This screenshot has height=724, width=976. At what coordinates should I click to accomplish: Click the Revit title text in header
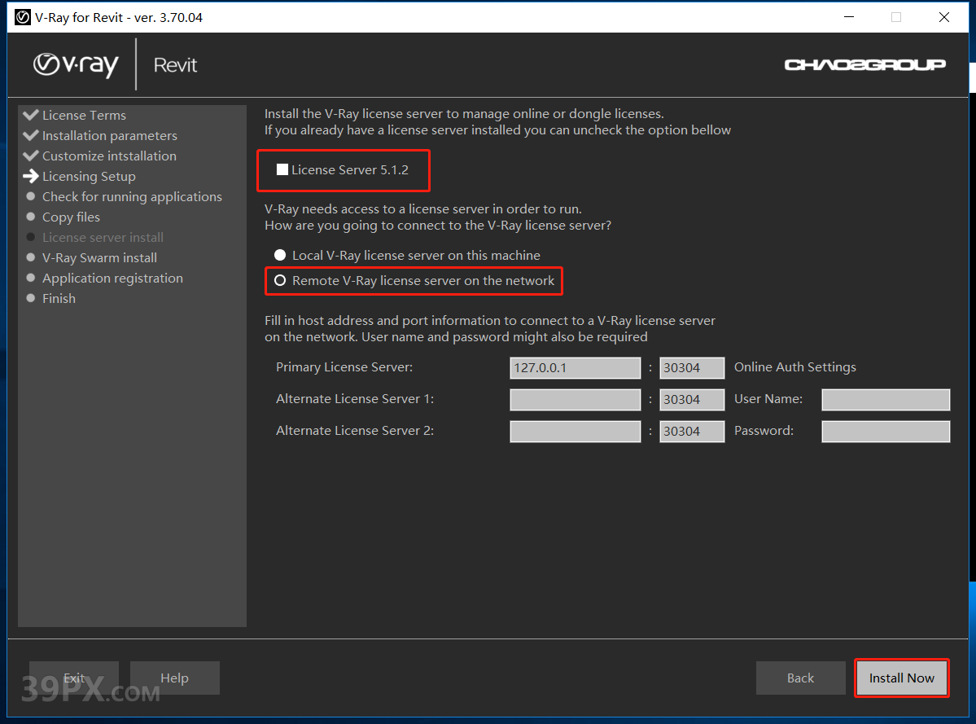[x=175, y=64]
